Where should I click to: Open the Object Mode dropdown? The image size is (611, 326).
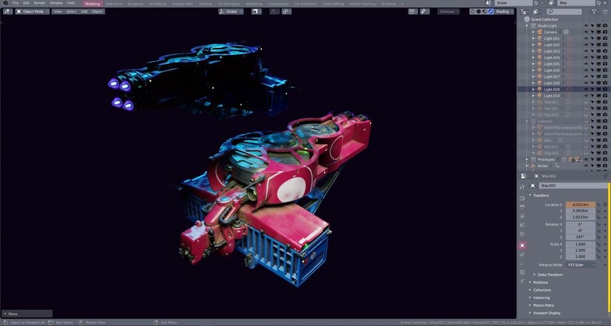[33, 12]
